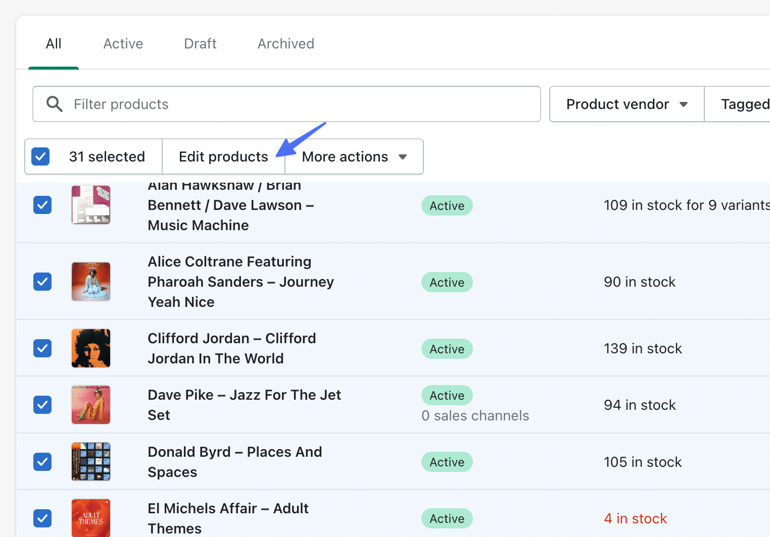The width and height of the screenshot is (770, 537).
Task: Select the All products tab
Action: [x=54, y=43]
